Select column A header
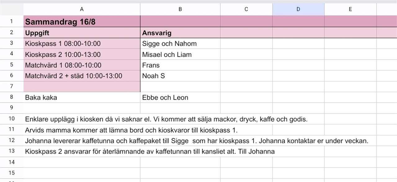 pyautogui.click(x=82, y=9)
